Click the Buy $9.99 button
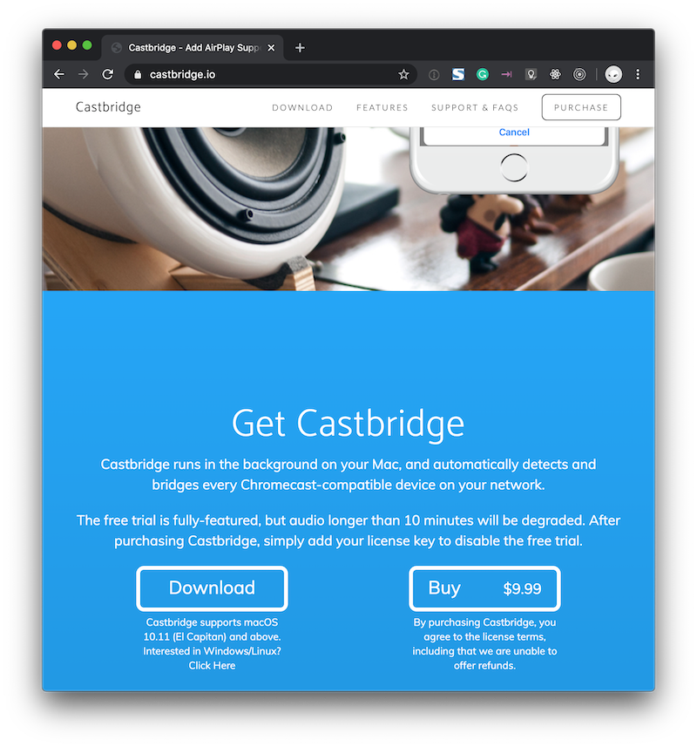This screenshot has height=747, width=697. (484, 588)
